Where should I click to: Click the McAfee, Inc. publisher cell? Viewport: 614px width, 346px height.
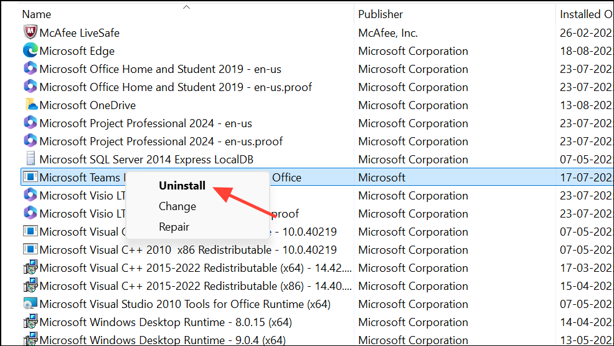coord(388,32)
